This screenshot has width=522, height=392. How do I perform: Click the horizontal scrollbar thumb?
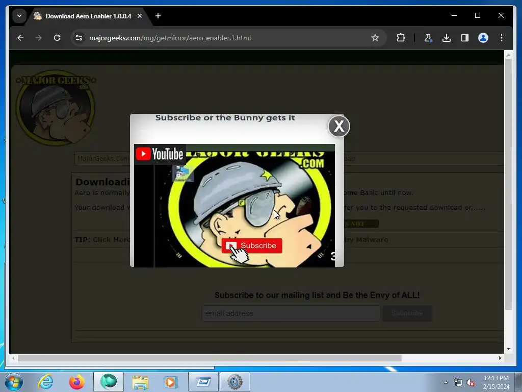pos(210,358)
